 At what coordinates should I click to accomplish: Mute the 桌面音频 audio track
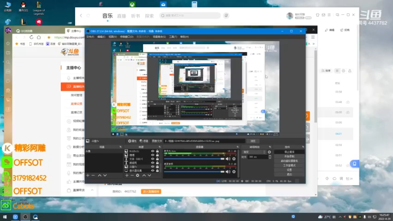tap(228, 171)
